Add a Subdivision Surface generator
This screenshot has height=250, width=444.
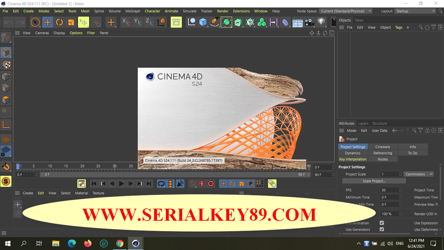coord(226,22)
